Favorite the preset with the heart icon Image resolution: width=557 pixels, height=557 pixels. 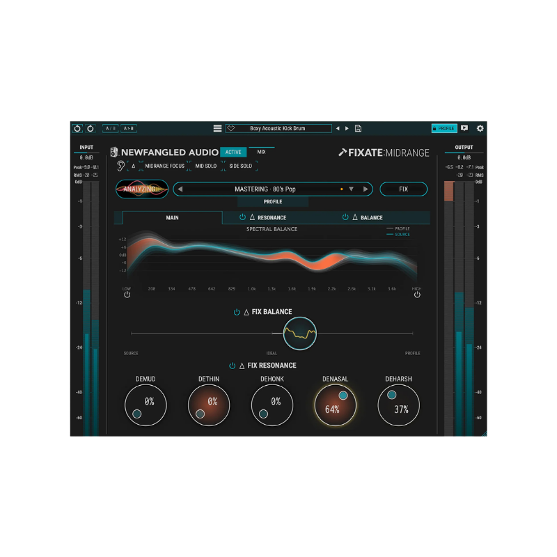click(231, 128)
